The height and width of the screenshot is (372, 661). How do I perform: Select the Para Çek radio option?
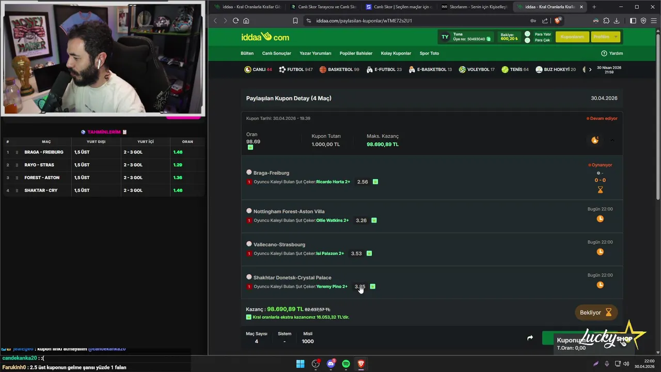click(x=527, y=40)
